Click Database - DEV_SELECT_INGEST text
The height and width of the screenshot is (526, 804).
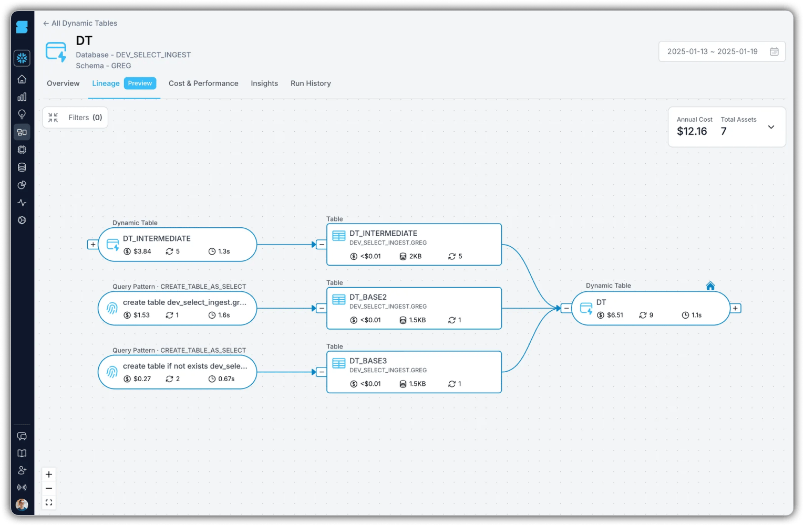(133, 55)
